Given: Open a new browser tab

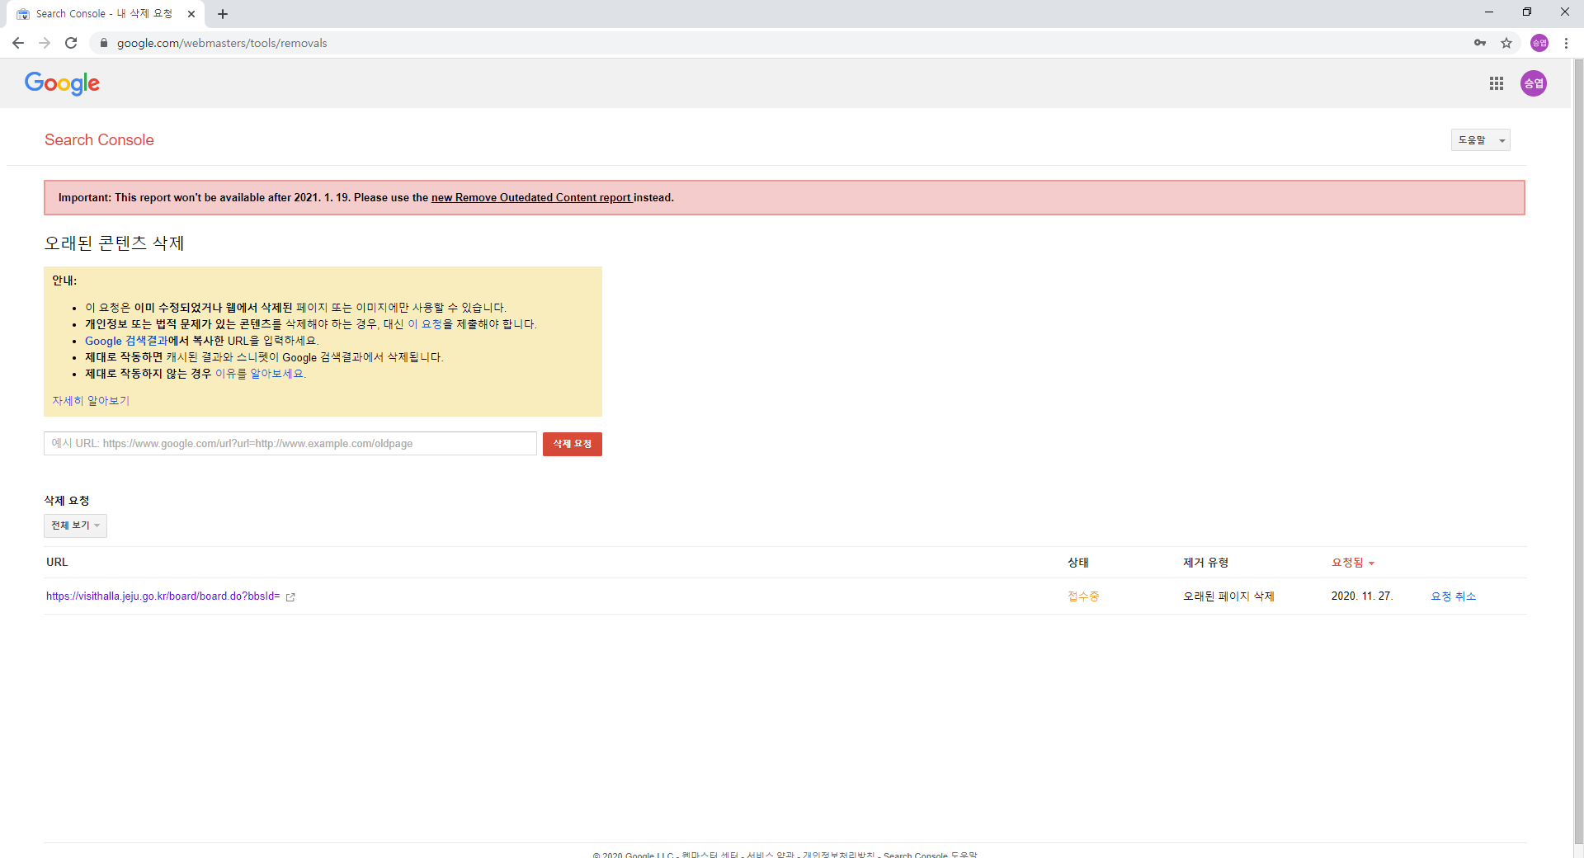Looking at the screenshot, I should pos(223,14).
